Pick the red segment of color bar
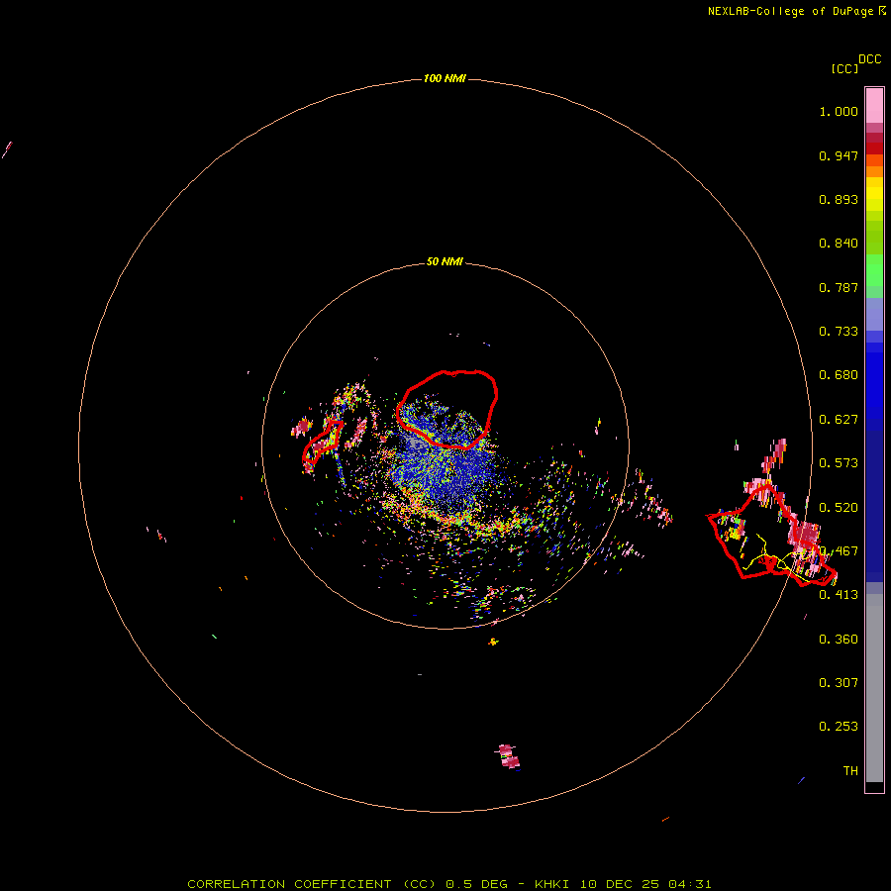 pyautogui.click(x=874, y=148)
